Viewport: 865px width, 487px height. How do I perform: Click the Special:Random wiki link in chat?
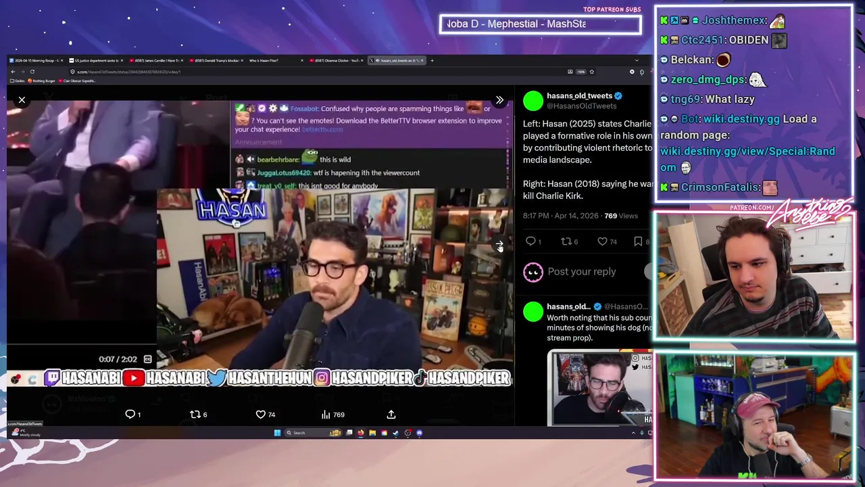click(747, 160)
